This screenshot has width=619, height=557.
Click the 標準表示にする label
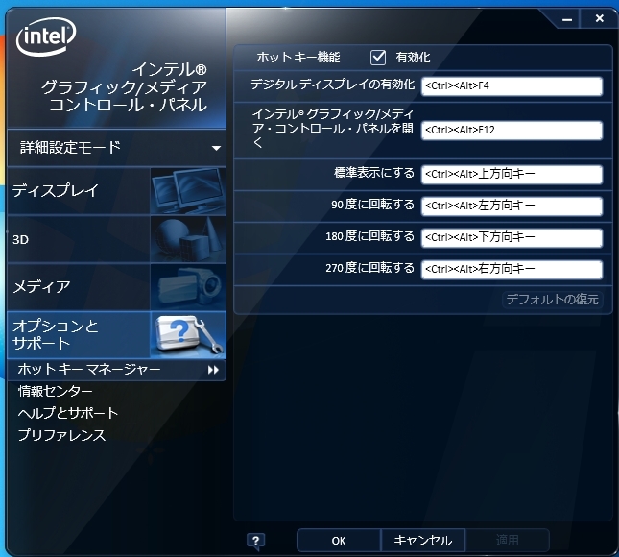tap(374, 173)
